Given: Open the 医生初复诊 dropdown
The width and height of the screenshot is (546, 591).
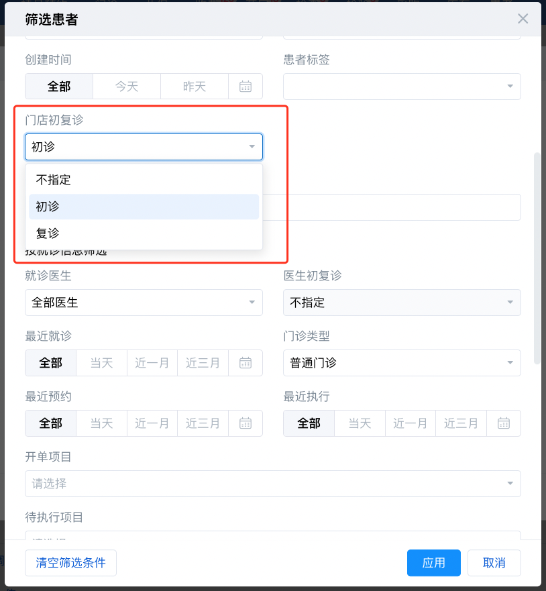Looking at the screenshot, I should click(x=402, y=303).
